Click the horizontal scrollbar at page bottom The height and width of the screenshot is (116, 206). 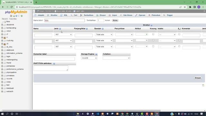click(x=81, y=111)
